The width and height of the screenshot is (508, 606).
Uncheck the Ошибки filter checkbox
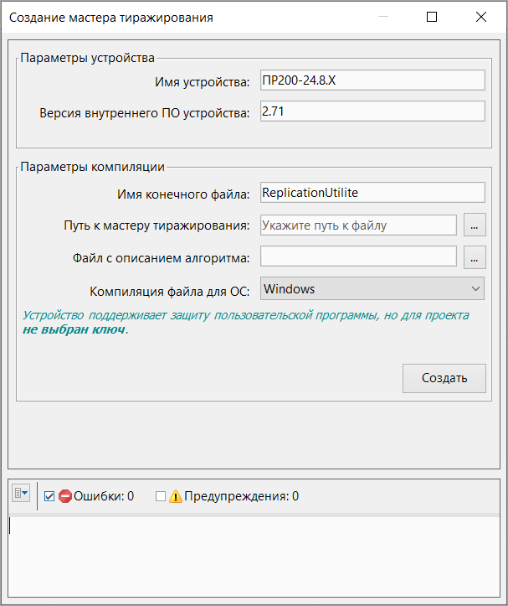pos(49,496)
